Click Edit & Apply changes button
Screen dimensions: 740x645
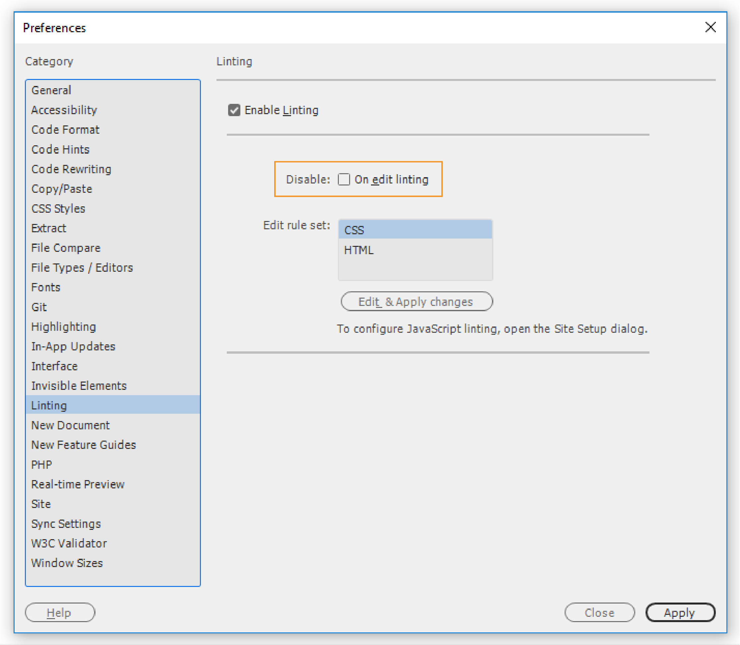416,301
